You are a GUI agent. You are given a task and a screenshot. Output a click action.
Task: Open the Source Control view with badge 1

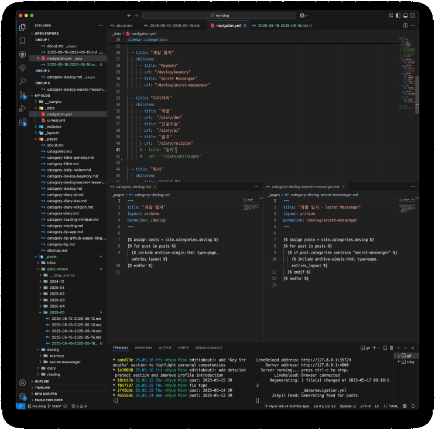22,95
